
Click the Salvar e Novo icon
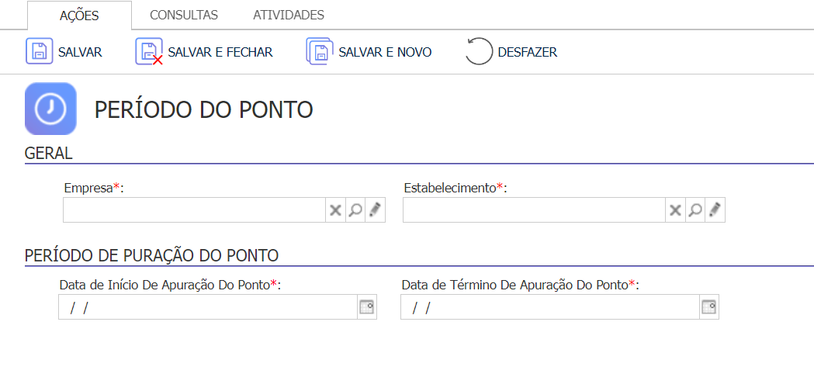[319, 52]
